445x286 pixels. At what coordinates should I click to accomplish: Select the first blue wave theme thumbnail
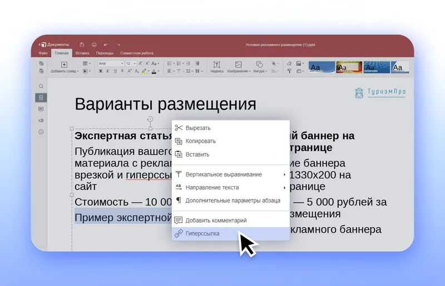click(x=322, y=67)
